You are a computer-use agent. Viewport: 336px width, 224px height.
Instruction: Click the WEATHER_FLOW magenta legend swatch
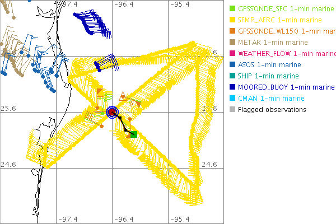click(231, 54)
